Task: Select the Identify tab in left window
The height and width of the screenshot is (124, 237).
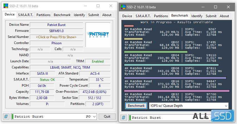Action: [x=79, y=15]
